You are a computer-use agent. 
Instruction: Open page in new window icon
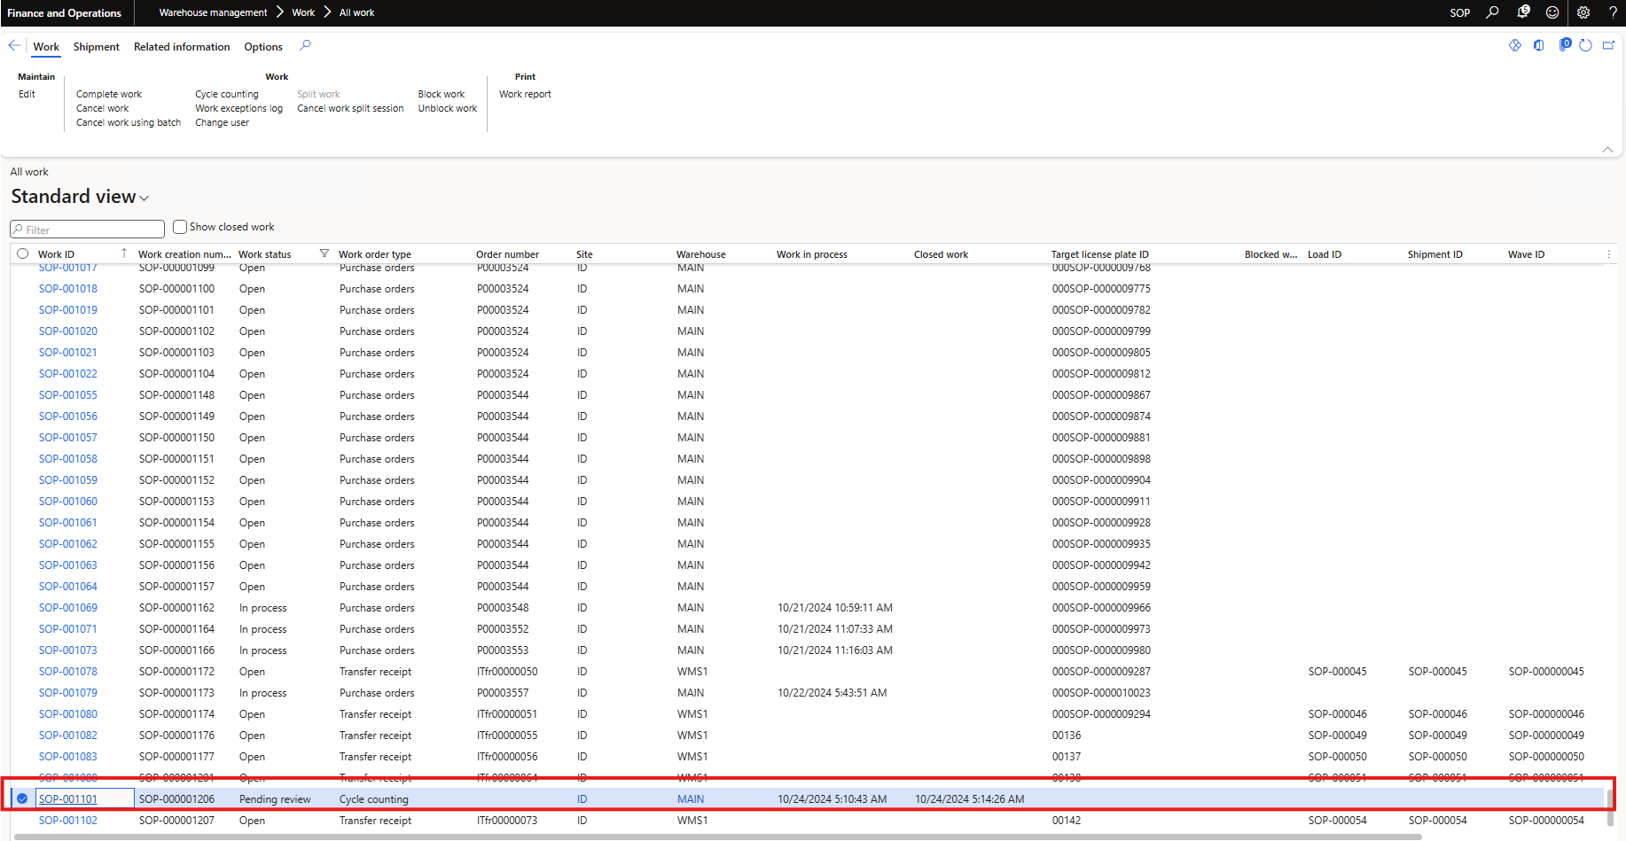click(1608, 45)
